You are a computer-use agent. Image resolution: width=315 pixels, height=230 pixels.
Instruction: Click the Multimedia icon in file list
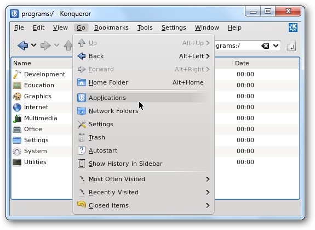click(17, 119)
